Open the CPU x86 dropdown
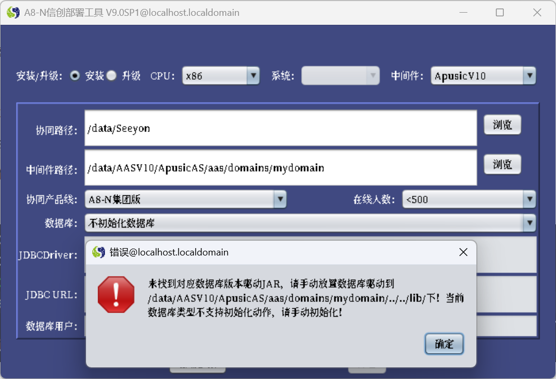 click(221, 75)
